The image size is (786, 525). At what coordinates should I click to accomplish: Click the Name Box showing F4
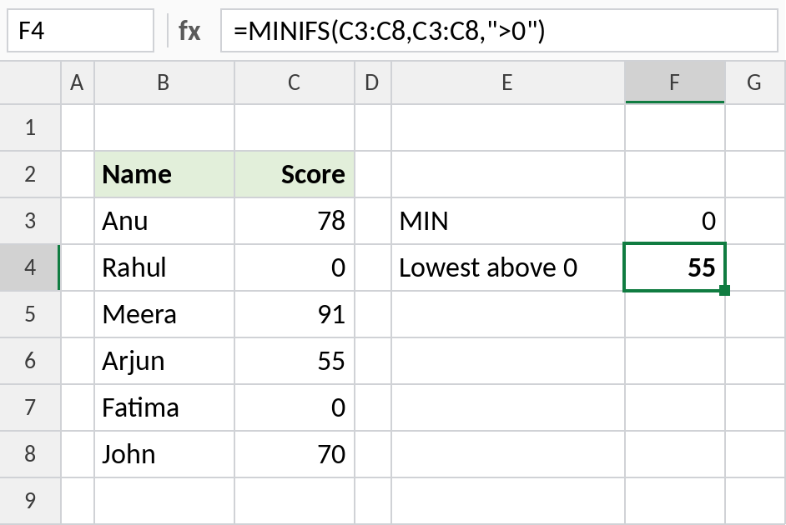point(80,31)
